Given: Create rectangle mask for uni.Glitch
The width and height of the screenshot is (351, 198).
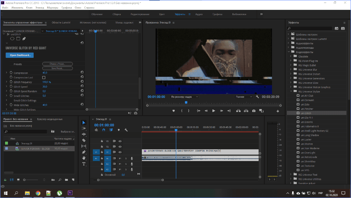Looking at the screenshot, I should click(x=18, y=38).
